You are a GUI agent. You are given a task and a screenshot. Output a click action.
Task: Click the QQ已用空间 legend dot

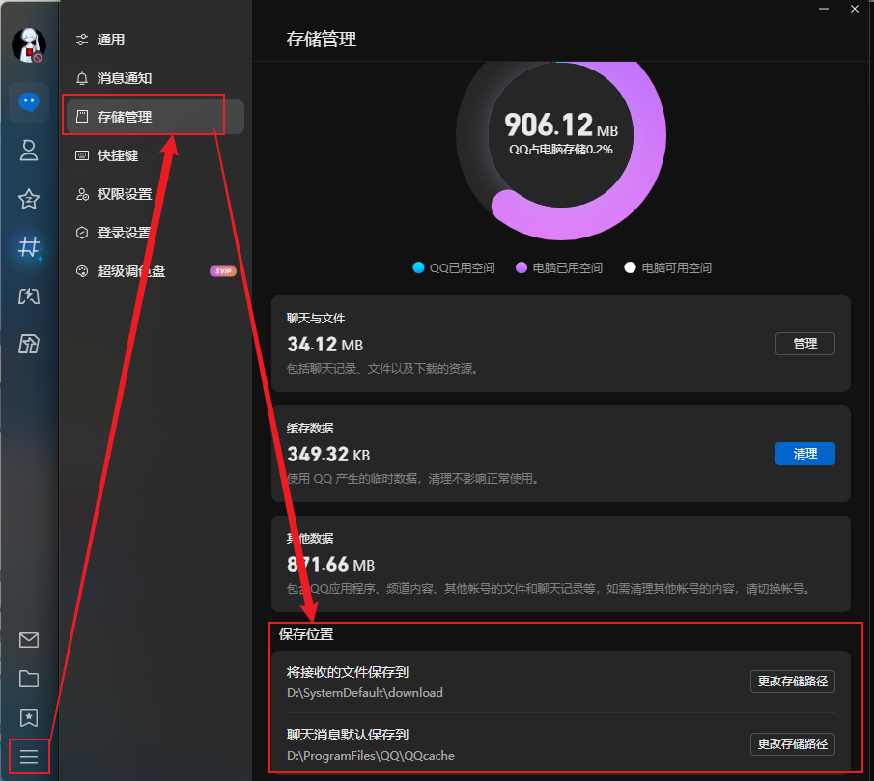[x=418, y=267]
